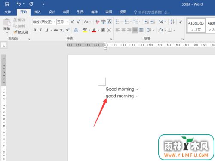Image resolution: width=215 pixels, height=161 pixels.
Task: Toggle character shading
Action: tap(103, 30)
